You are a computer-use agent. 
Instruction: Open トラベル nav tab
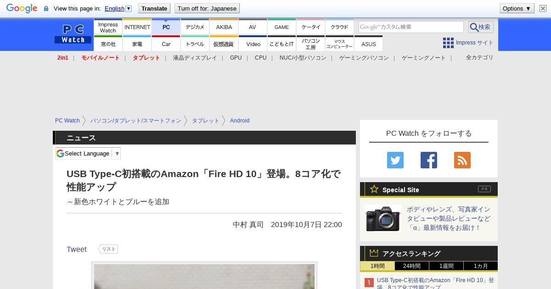coord(195,44)
